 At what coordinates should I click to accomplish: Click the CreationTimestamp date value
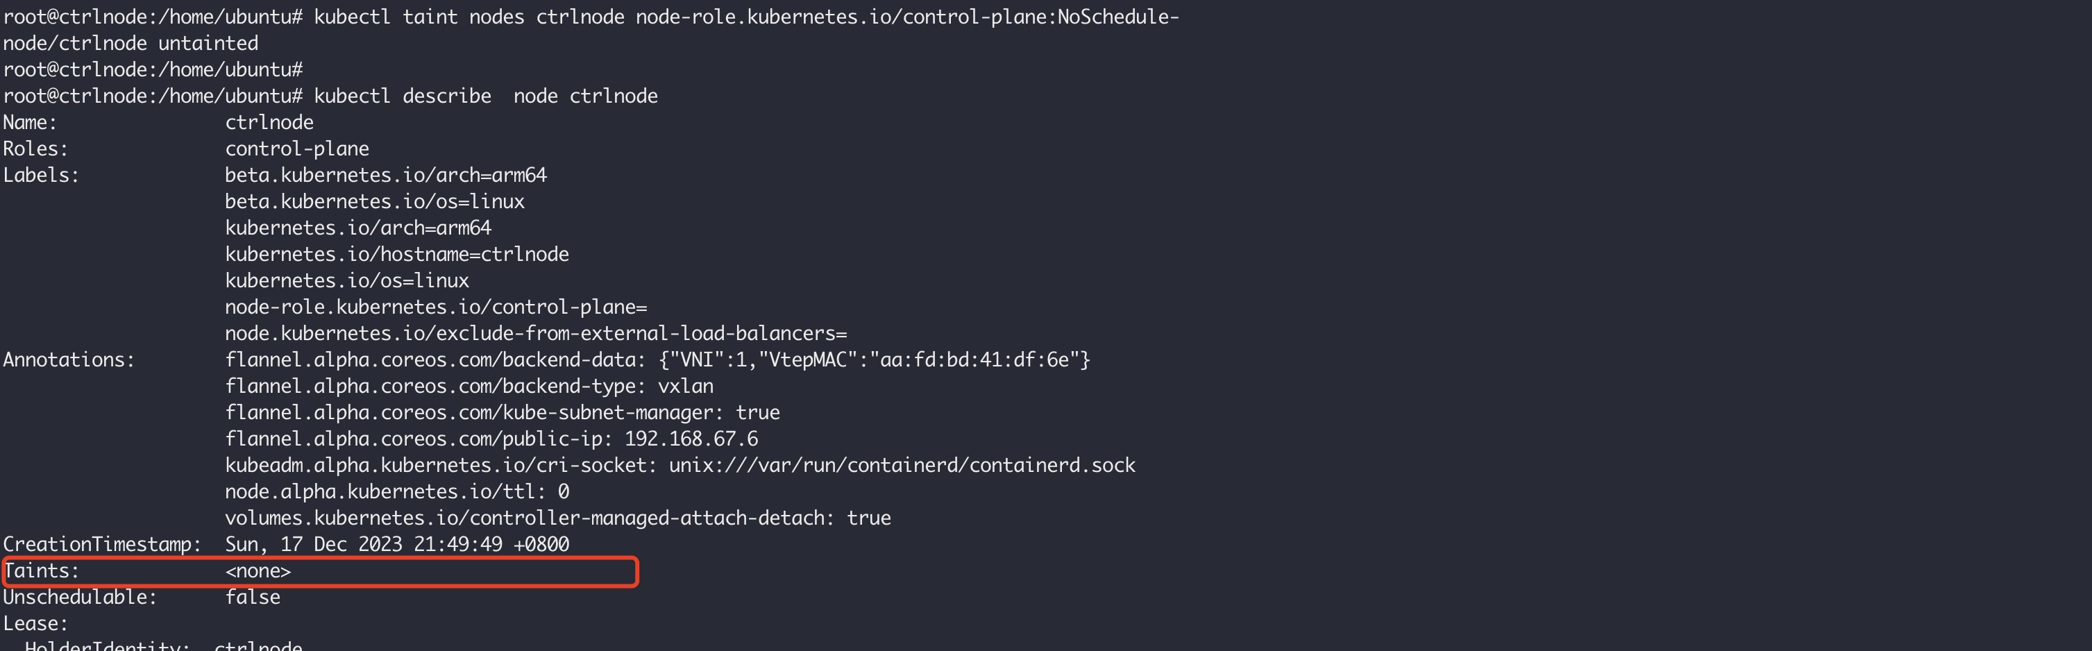(x=396, y=545)
